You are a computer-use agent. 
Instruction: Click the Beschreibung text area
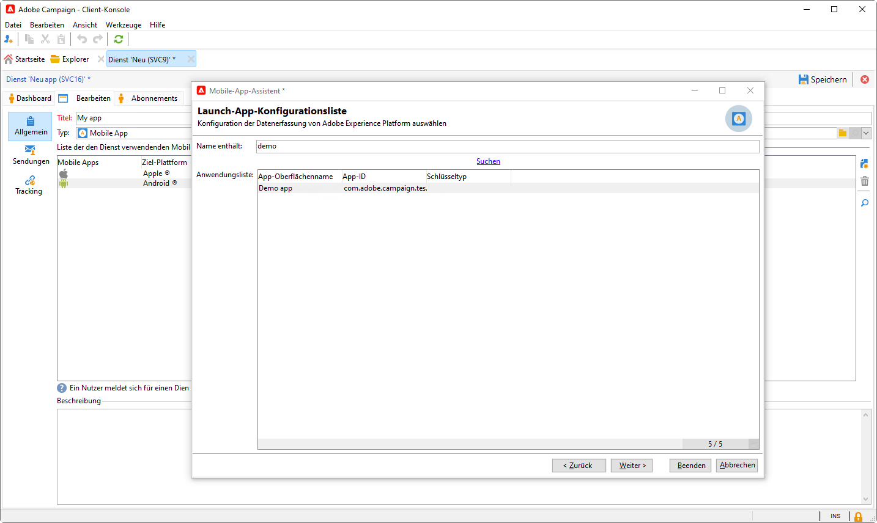tap(459, 457)
